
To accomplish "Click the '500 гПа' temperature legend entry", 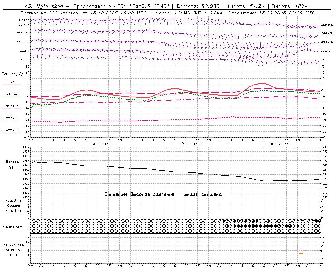I will tap(12, 130).
